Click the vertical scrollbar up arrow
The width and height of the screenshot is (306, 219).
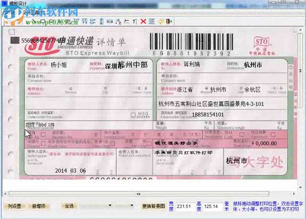(x=301, y=30)
